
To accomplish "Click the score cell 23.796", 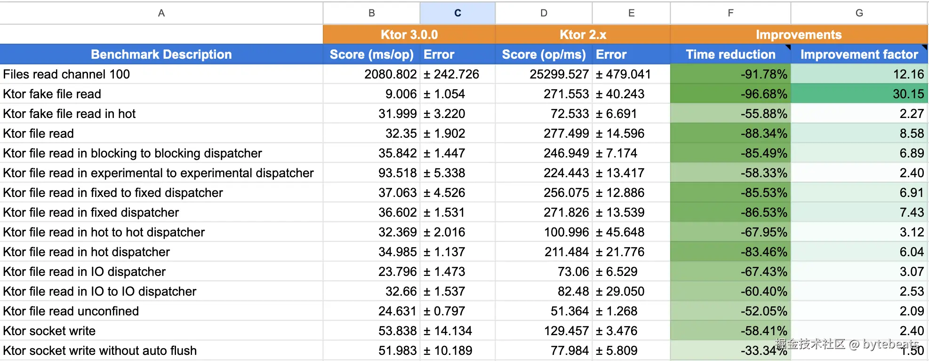I will [x=371, y=272].
